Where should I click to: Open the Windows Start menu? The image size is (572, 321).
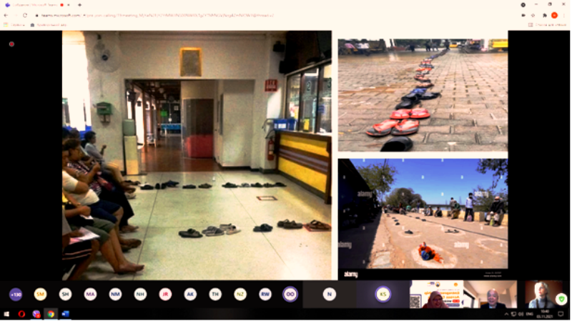[6, 314]
